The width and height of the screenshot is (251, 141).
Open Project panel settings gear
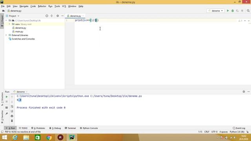pos(58,16)
